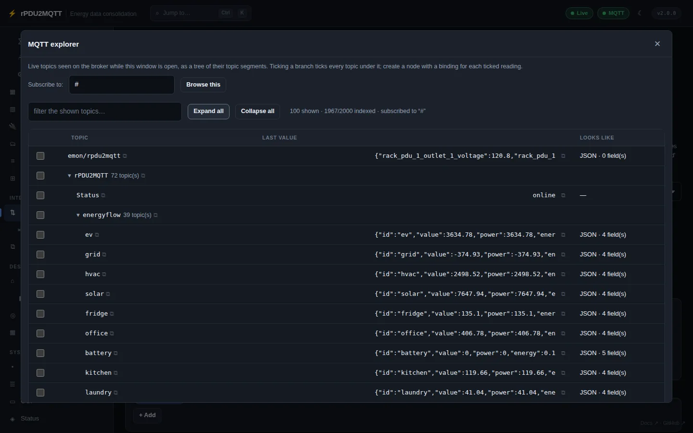Tick the kitchen topic checkbox

coord(40,373)
